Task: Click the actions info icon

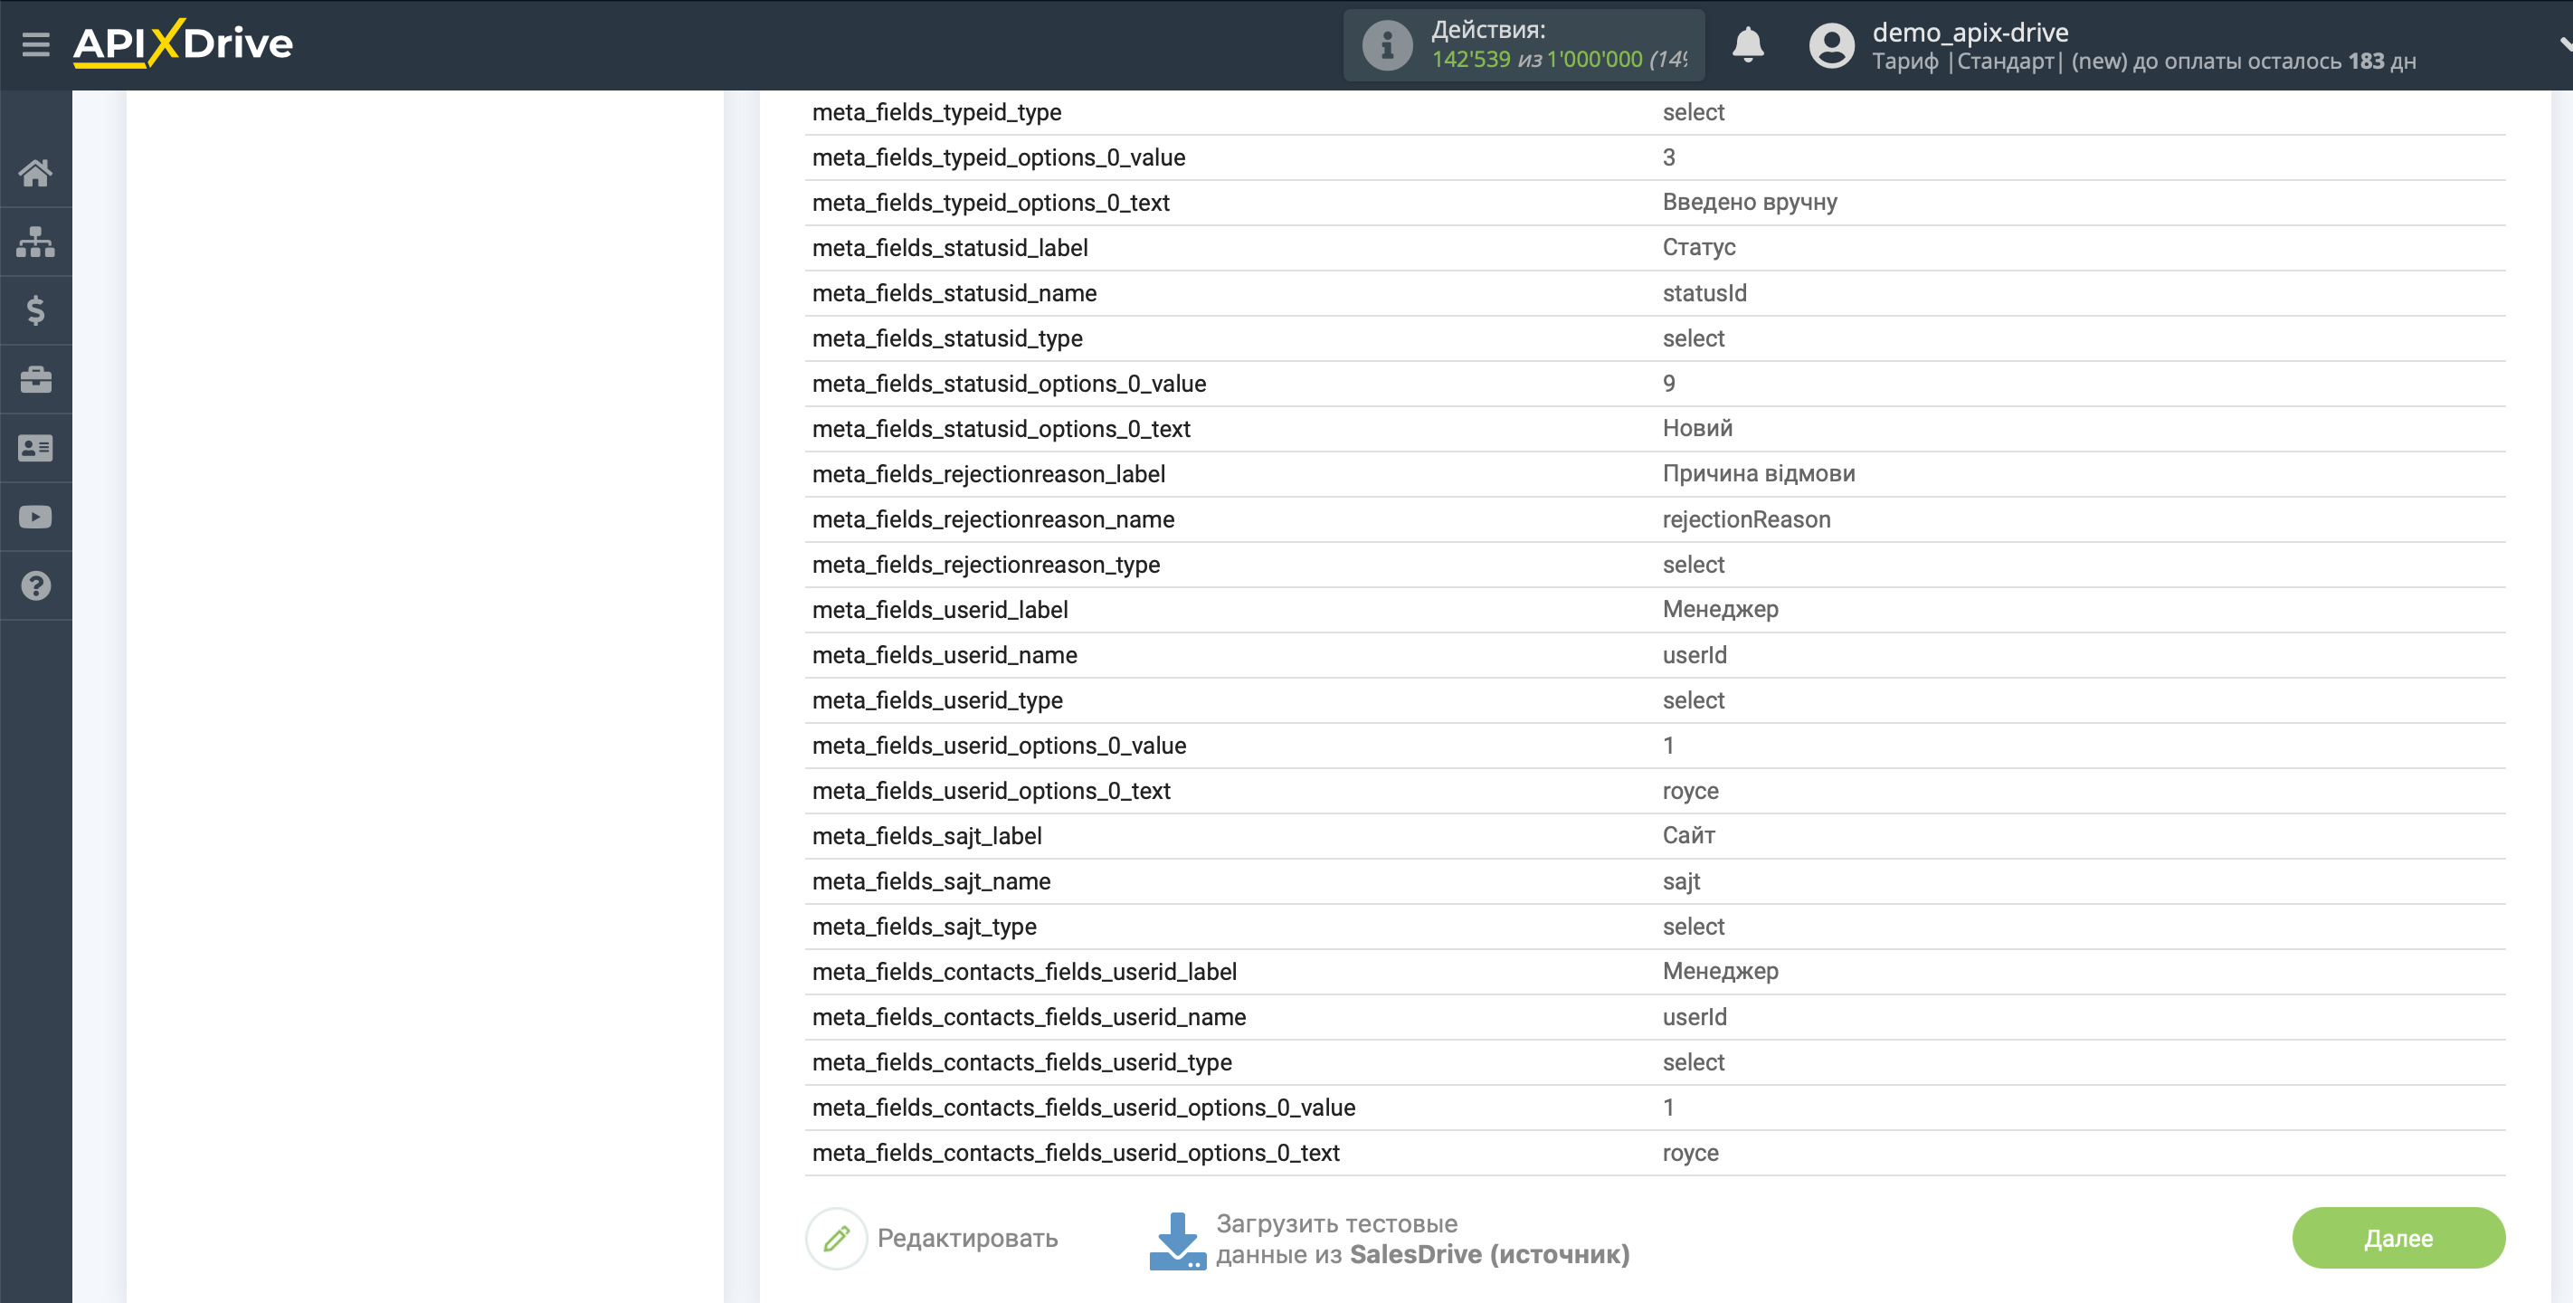Action: pos(1388,45)
